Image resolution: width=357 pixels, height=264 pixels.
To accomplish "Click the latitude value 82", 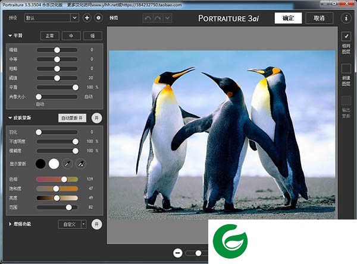I will 90,207.
